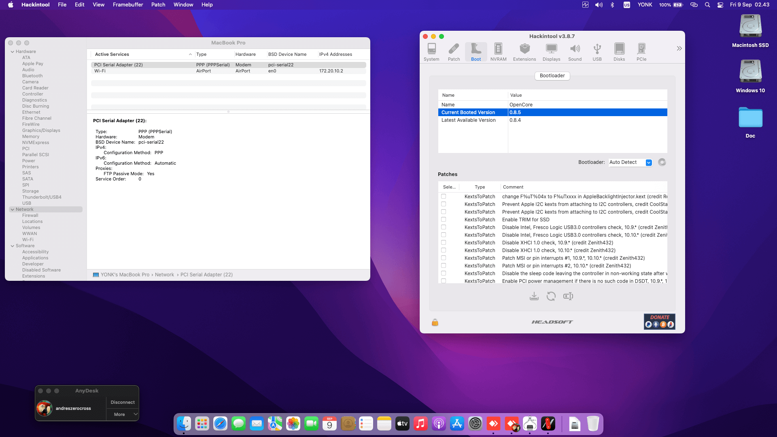This screenshot has width=777, height=437.
Task: Open Bluetooth status in menu bar
Action: pos(612,5)
